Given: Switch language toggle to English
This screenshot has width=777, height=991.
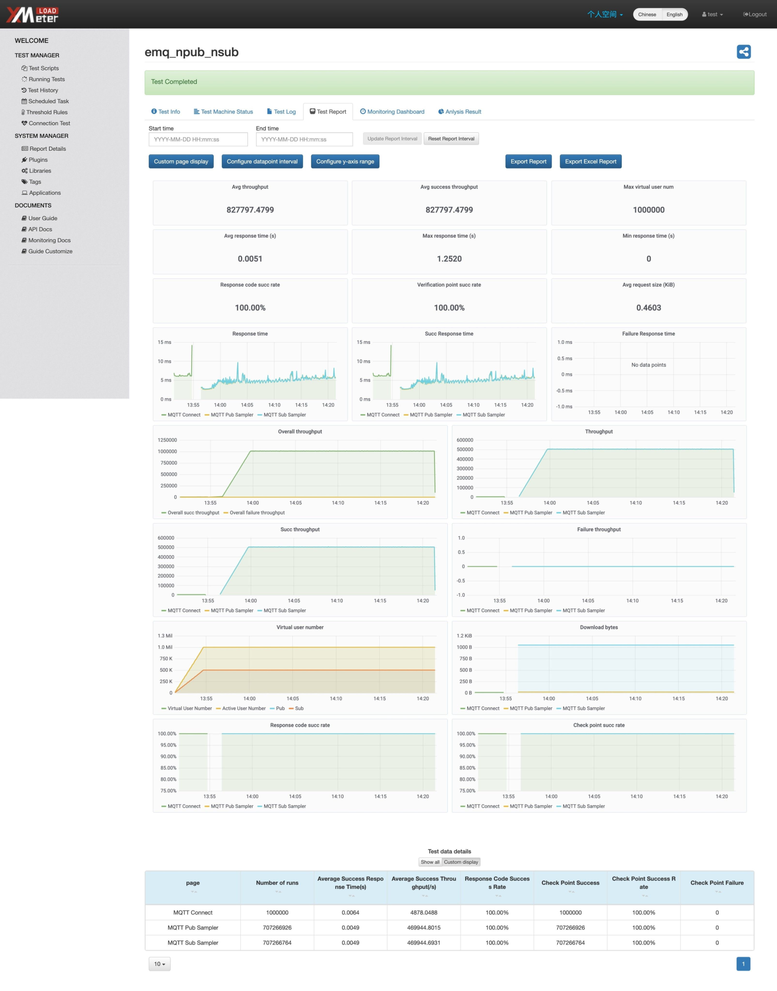Looking at the screenshot, I should [674, 14].
